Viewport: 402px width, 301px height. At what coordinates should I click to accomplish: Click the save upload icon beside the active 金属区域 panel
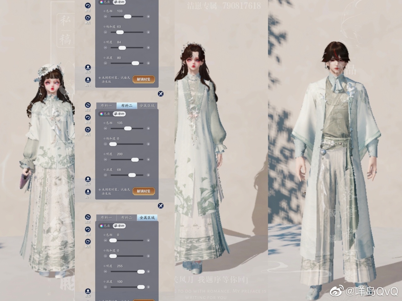point(88,291)
